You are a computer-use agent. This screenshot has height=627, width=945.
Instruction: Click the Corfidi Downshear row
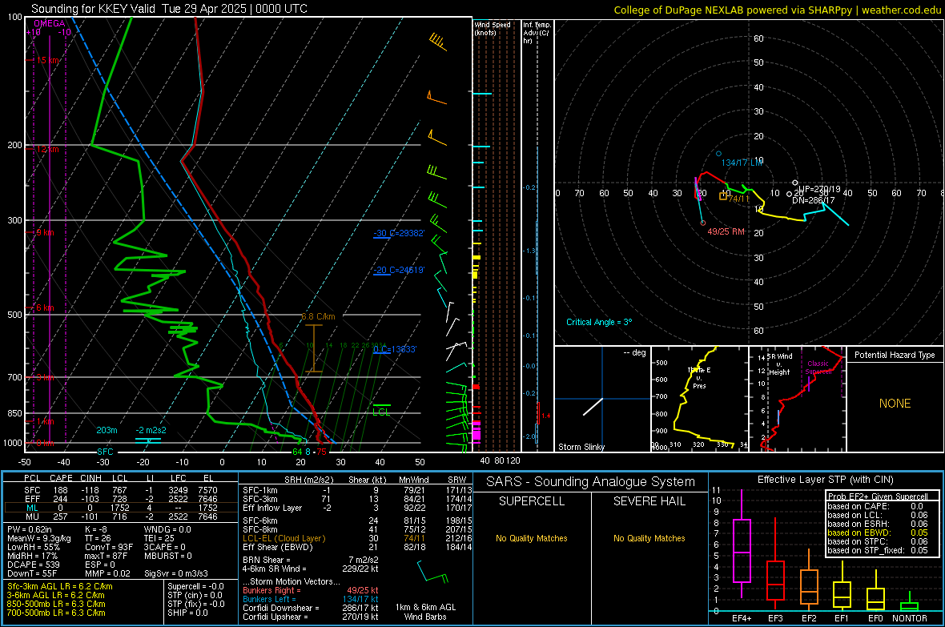[311, 608]
